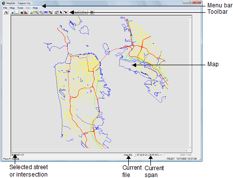
Task: Click the toolbar icon left of pointer arrow
Action: (x=57, y=12)
